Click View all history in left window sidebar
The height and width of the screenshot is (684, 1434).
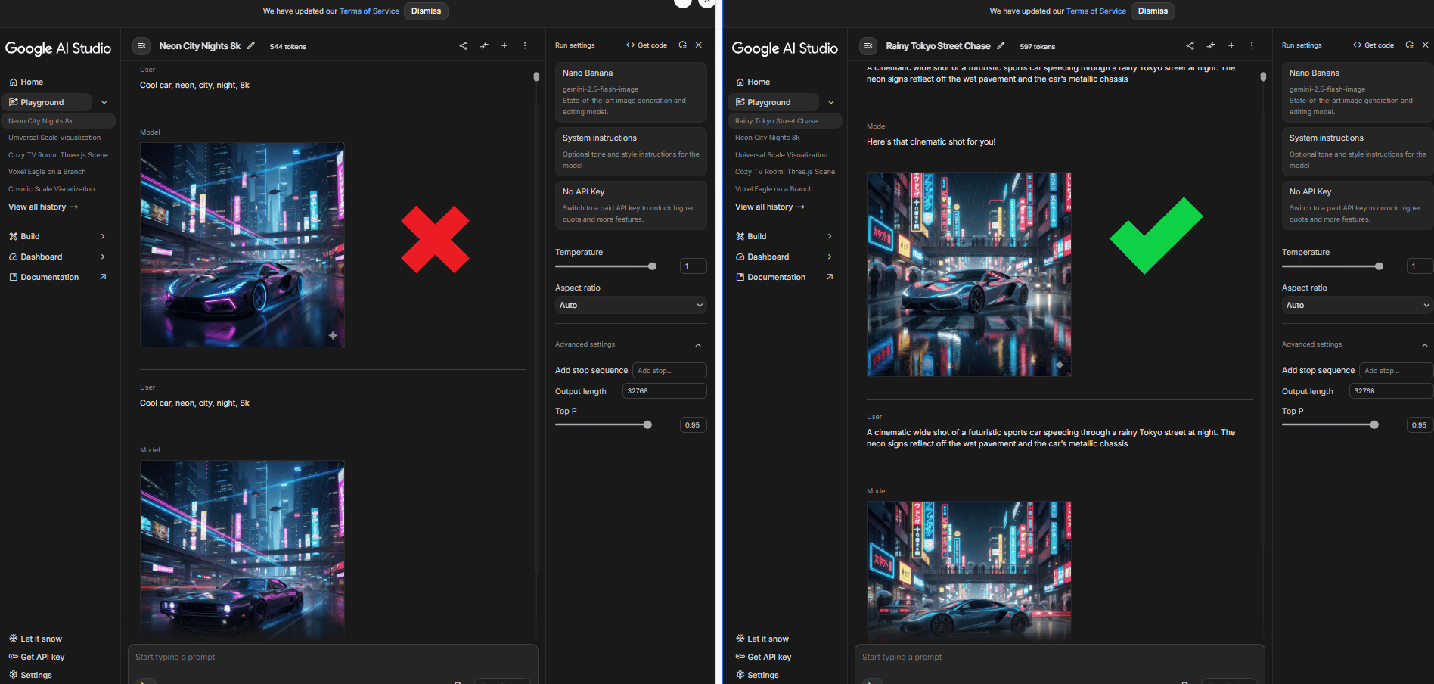tap(43, 207)
